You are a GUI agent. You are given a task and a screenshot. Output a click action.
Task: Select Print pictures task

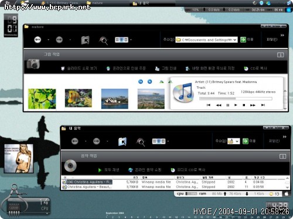point(166,68)
